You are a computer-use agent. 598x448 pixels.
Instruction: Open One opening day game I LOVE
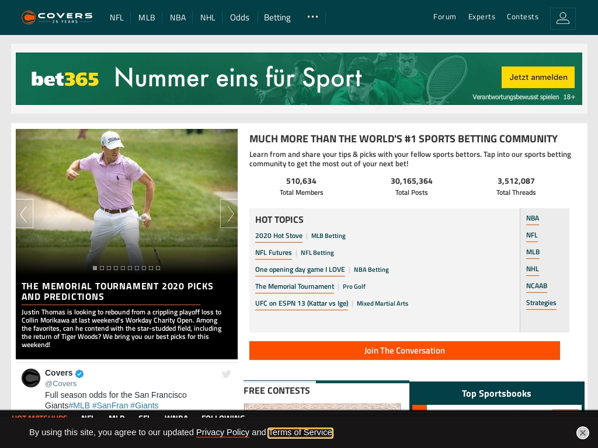pos(300,269)
